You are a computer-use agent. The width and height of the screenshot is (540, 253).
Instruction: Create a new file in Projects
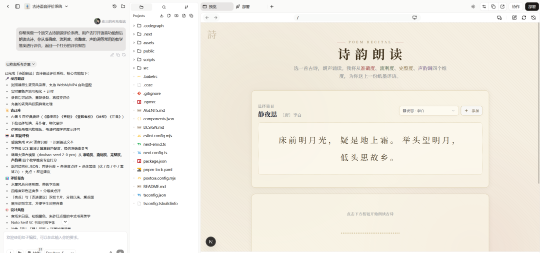pyautogui.click(x=184, y=16)
